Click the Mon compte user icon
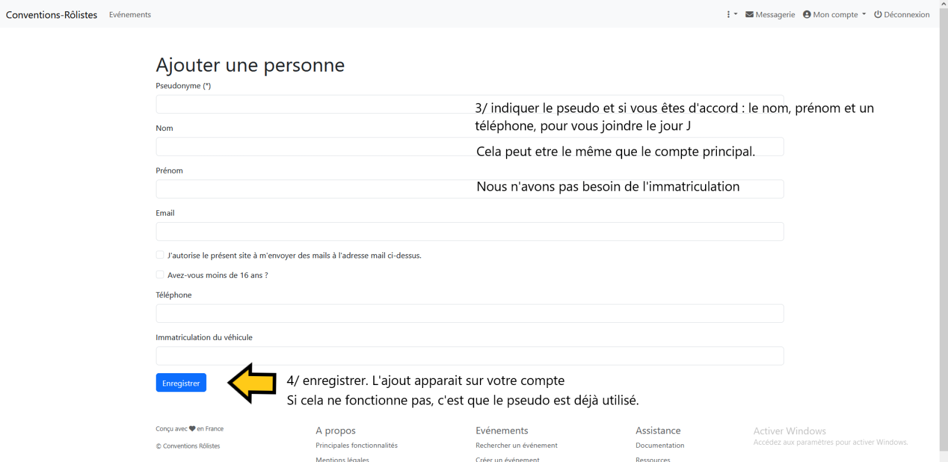The height and width of the screenshot is (462, 948). 806,14
